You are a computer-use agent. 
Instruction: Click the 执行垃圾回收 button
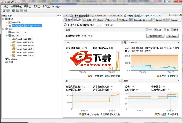coord(155,36)
